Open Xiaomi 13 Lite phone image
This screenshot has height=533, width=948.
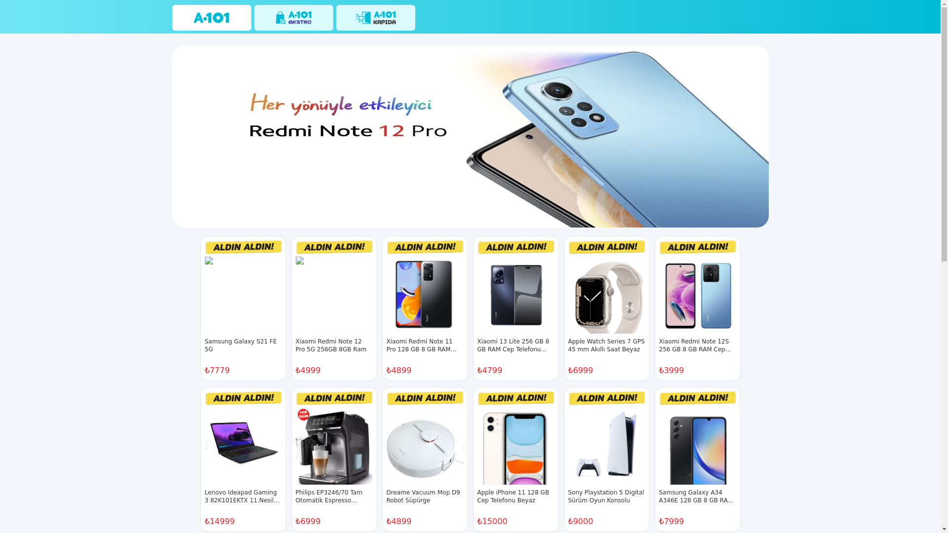(515, 295)
